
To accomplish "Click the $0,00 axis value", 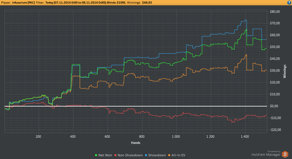I will click(274, 106).
